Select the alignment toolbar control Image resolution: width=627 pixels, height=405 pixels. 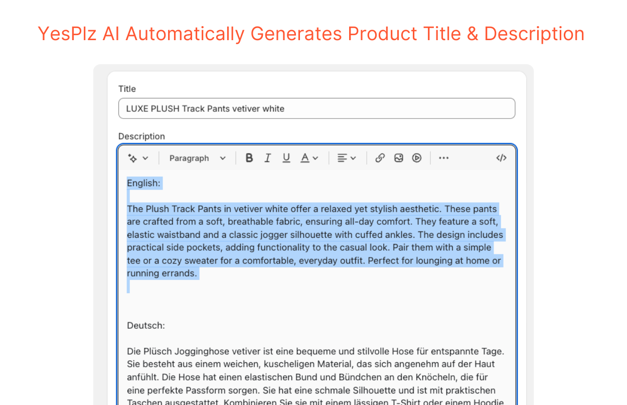tap(343, 158)
